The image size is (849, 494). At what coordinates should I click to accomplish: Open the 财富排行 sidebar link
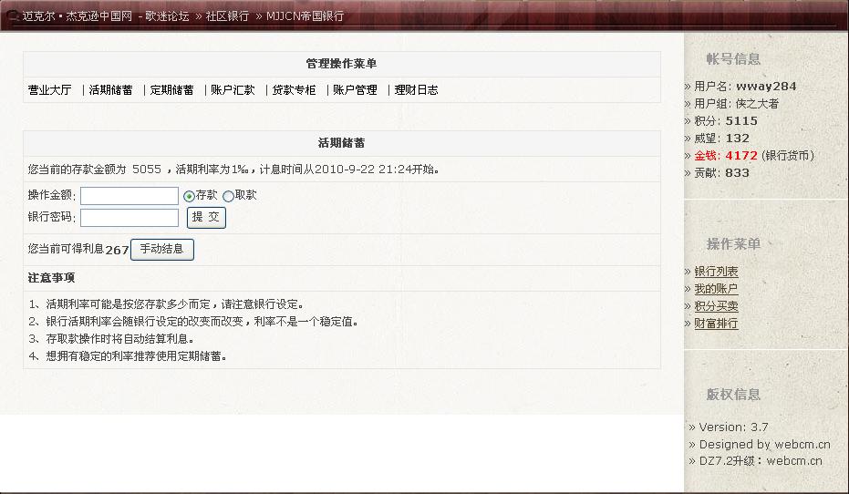point(717,323)
